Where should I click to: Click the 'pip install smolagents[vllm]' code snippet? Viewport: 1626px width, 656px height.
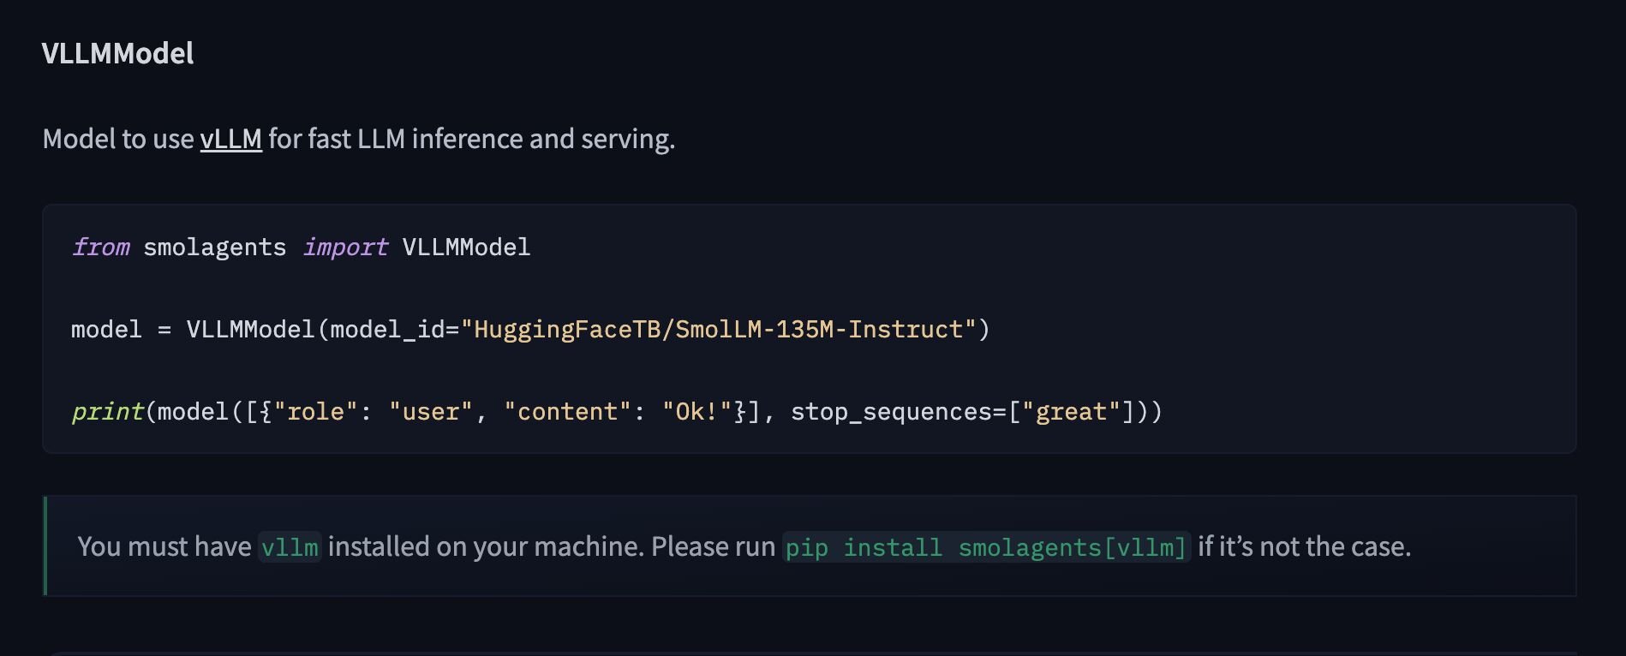click(x=986, y=547)
